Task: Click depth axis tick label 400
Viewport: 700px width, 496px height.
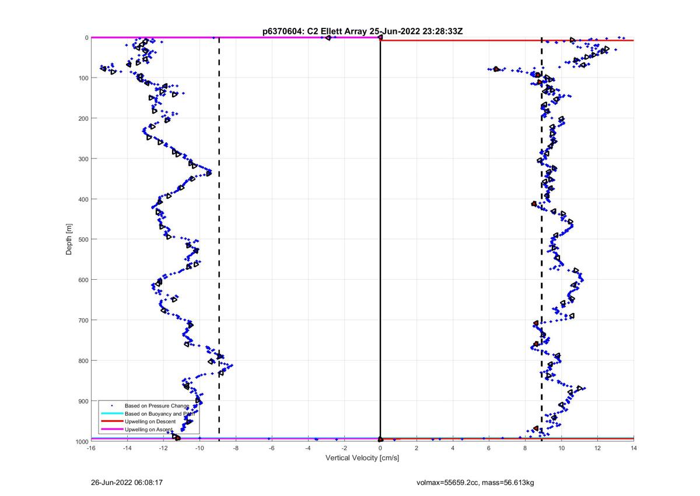Action: coord(83,199)
